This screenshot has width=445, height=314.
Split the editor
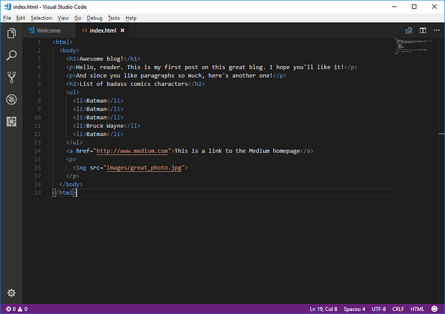tap(423, 31)
